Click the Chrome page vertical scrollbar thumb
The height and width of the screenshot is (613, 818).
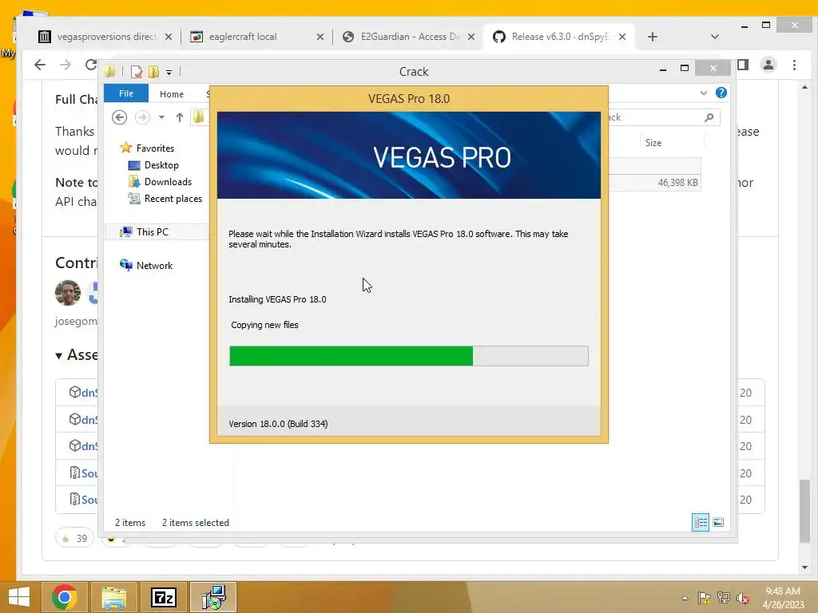click(805, 512)
